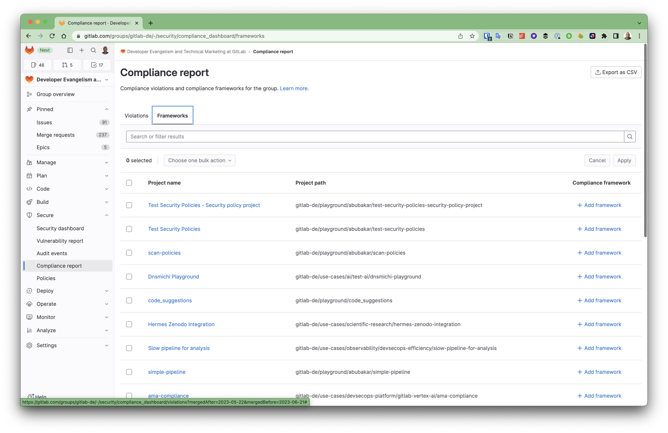Open a new browser tab with plus
Image resolution: width=668 pixels, height=433 pixels.
tap(150, 23)
